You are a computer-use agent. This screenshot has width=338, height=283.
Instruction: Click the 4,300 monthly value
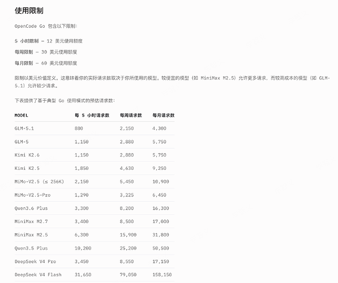(x=159, y=128)
